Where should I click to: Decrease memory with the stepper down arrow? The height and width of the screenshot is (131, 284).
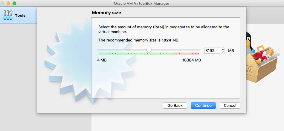click(223, 52)
